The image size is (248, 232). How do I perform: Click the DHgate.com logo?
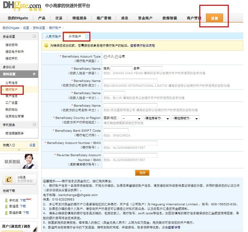(22, 6)
